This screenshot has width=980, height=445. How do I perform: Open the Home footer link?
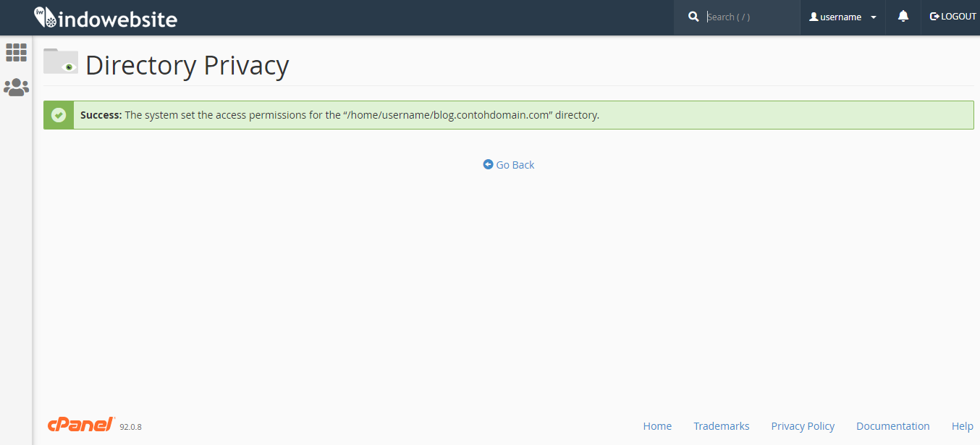coord(657,426)
